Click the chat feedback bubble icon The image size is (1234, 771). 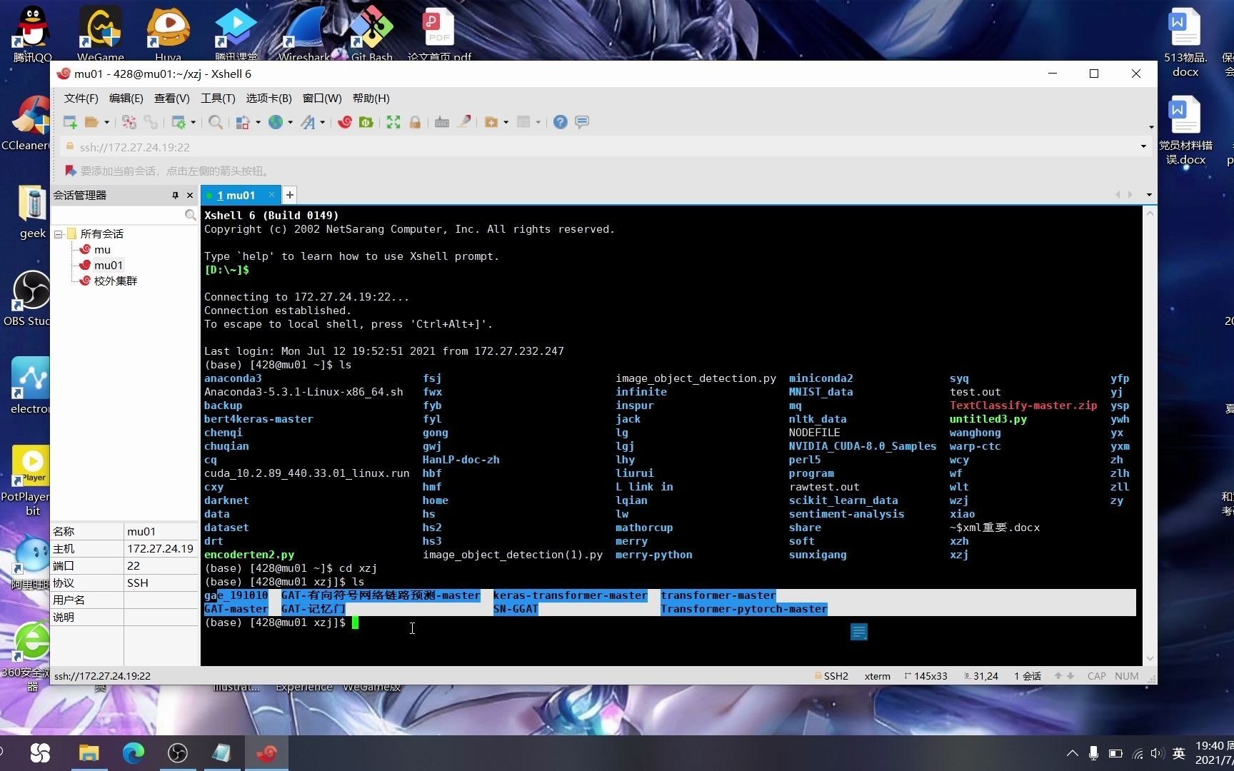click(582, 122)
